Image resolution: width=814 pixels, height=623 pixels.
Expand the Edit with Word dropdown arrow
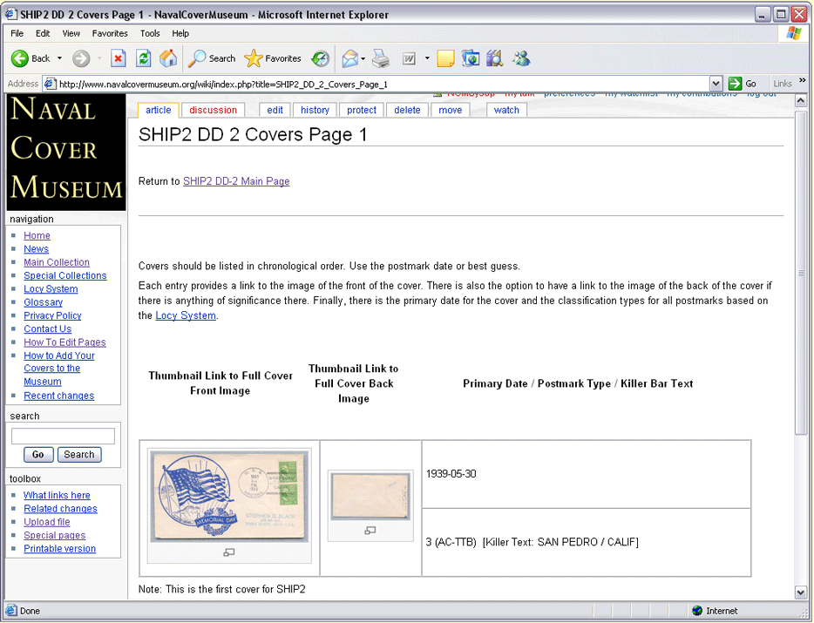point(427,58)
